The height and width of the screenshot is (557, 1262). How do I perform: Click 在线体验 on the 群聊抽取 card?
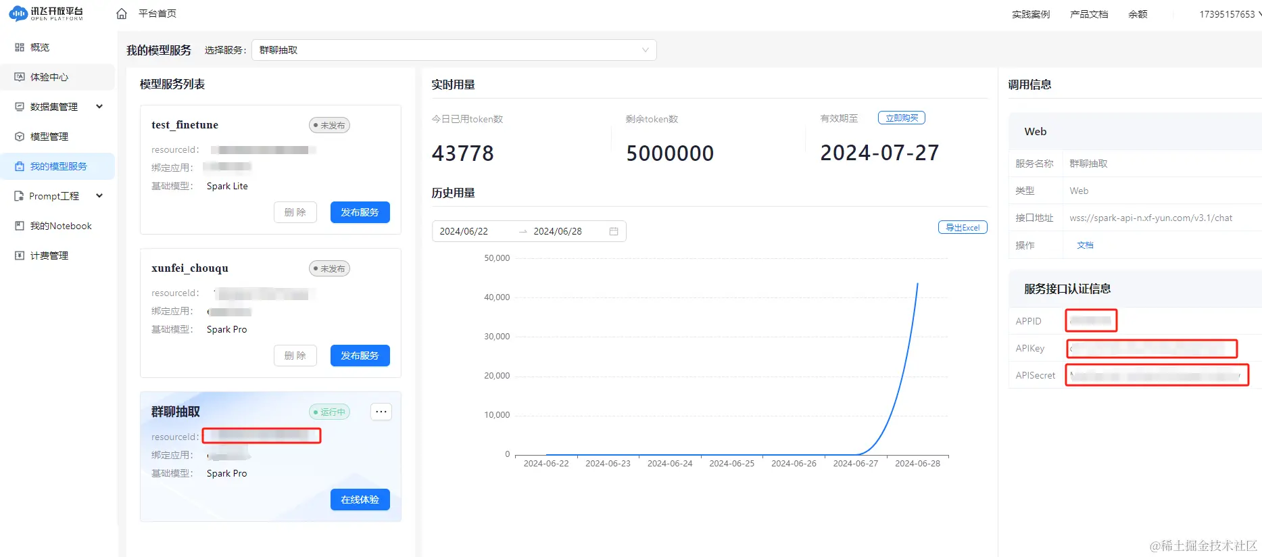(360, 500)
